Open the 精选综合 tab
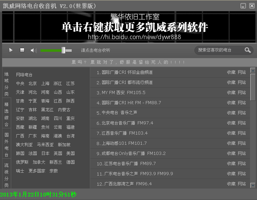Screen dimensions: 257x200 tap(6, 114)
